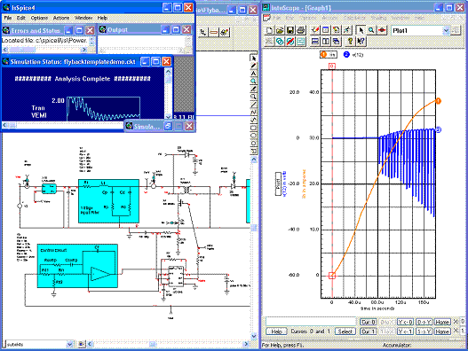Click the Open file icon in IntuScope toolbar

[x=280, y=30]
